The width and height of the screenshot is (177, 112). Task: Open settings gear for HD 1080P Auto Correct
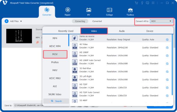(167, 64)
